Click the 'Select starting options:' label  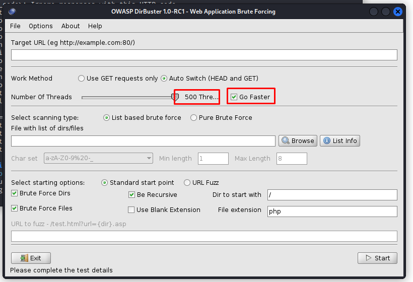[48, 183]
